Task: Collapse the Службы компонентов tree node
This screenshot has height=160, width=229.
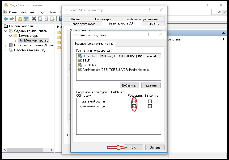Action: point(6,31)
